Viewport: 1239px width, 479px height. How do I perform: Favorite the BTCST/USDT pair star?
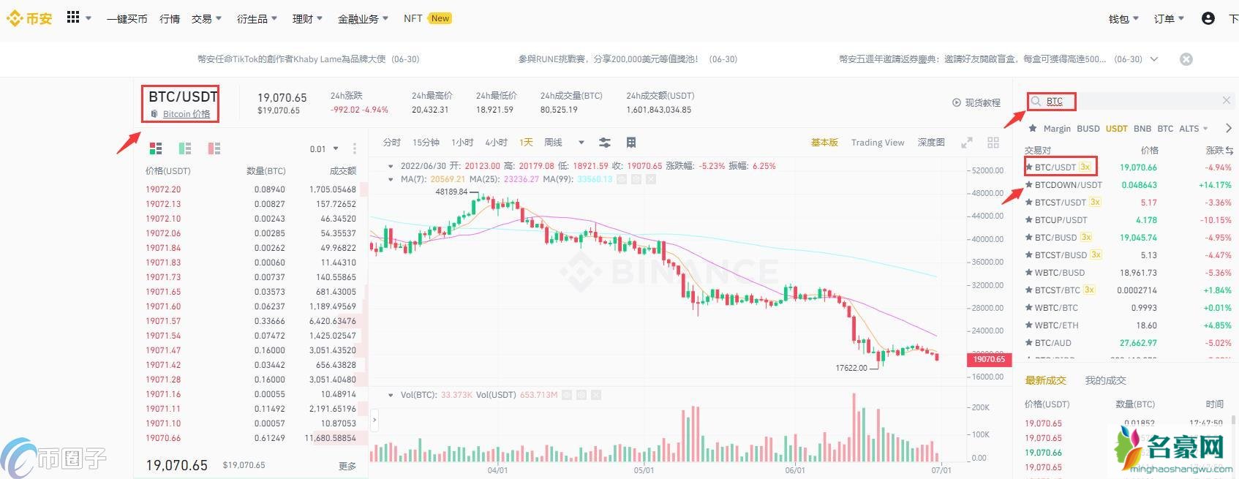(1029, 202)
